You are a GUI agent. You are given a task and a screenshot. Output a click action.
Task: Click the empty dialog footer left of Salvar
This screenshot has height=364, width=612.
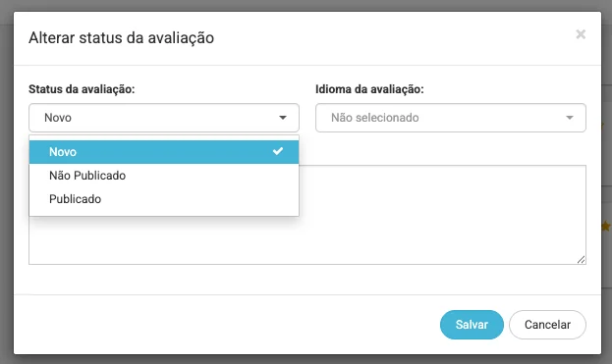click(226, 325)
